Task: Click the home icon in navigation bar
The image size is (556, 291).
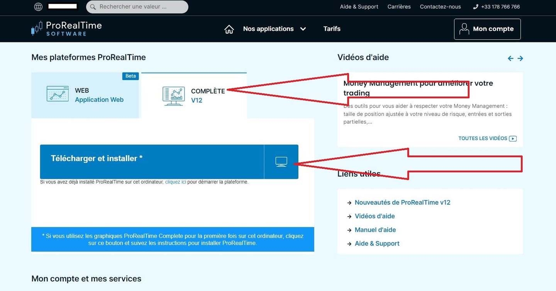Action: (x=229, y=29)
